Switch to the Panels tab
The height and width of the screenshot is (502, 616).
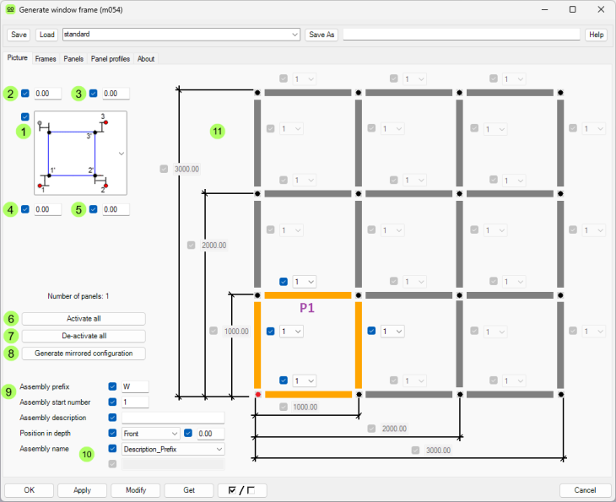pyautogui.click(x=73, y=59)
